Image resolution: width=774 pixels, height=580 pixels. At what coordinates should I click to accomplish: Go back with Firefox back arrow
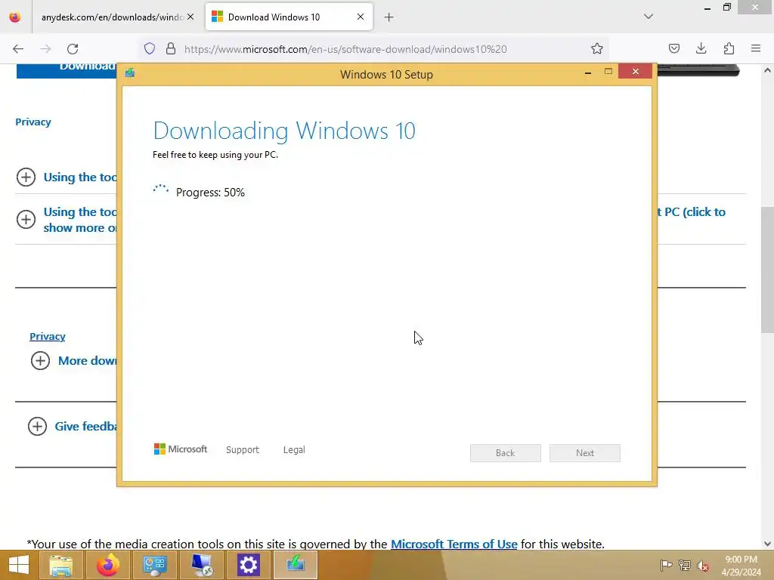(x=18, y=49)
